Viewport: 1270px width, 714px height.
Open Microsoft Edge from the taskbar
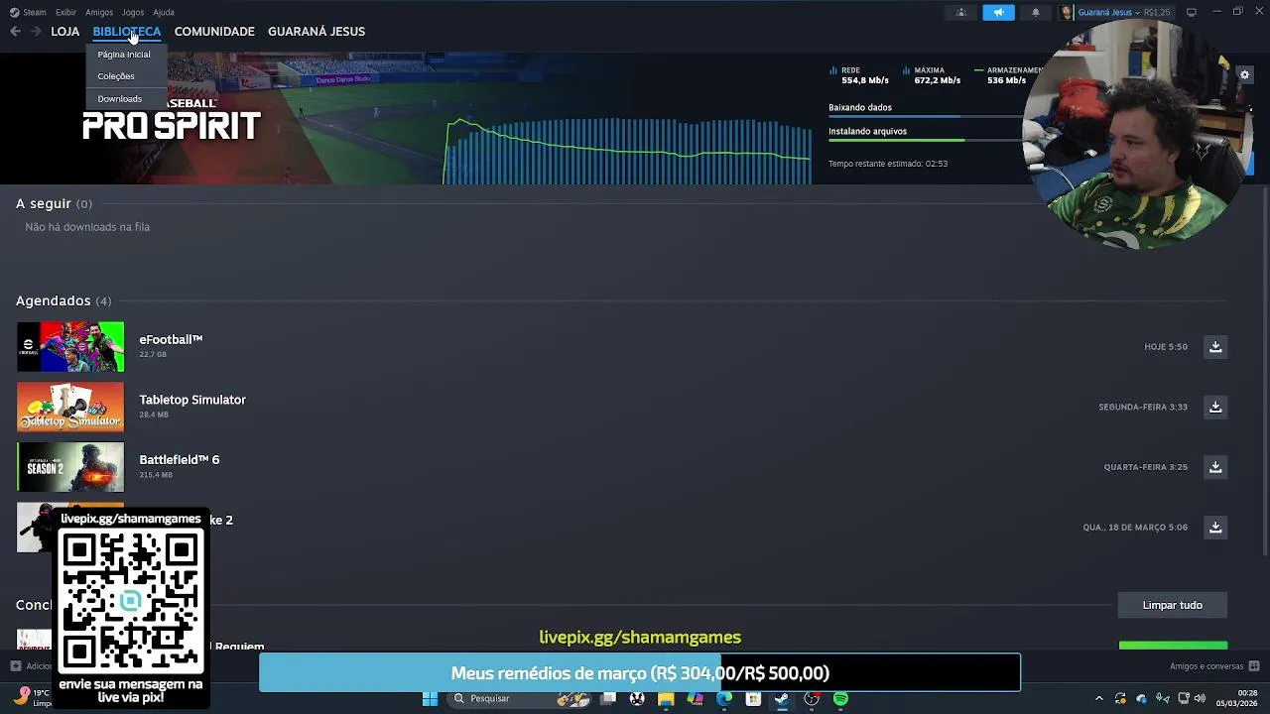[x=724, y=698]
